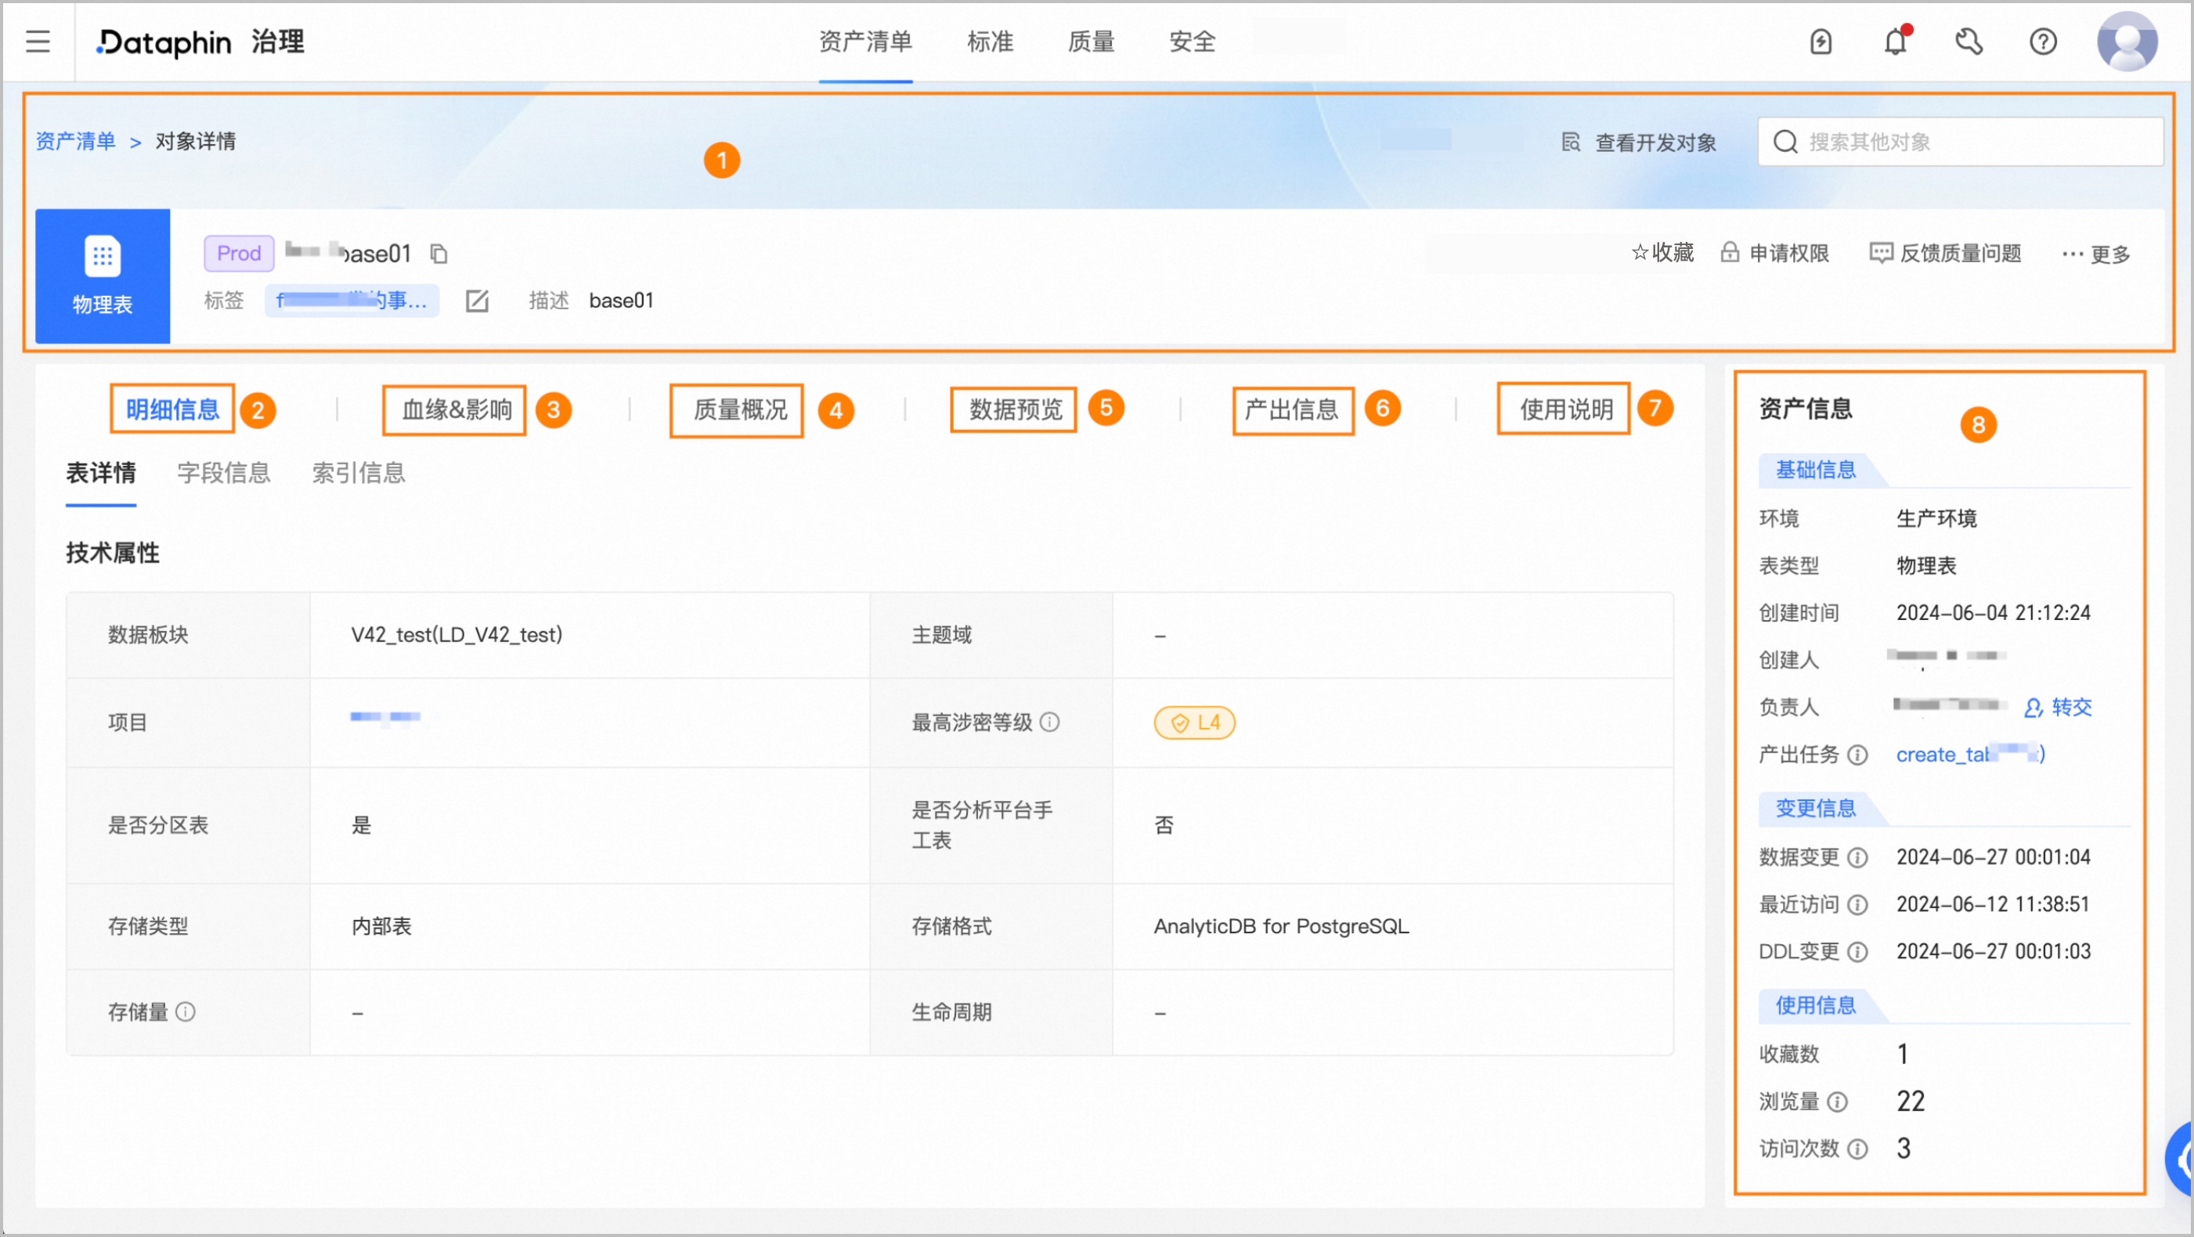Click the 生产环境 environment value
Viewport: 2194px width, 1237px height.
[1936, 518]
